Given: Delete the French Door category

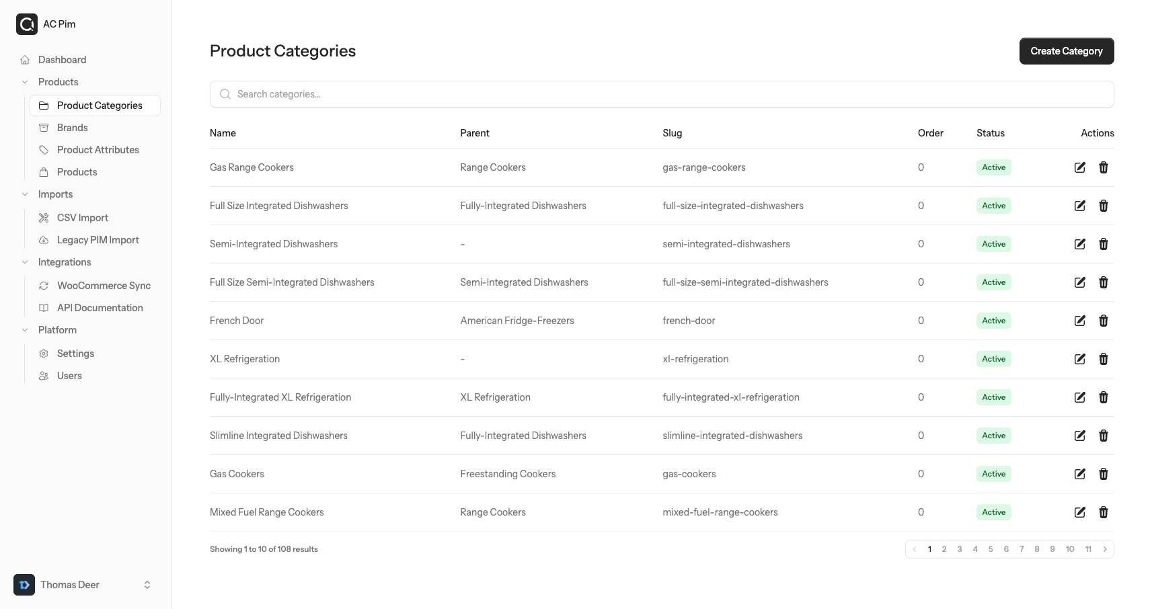Looking at the screenshot, I should point(1103,321).
